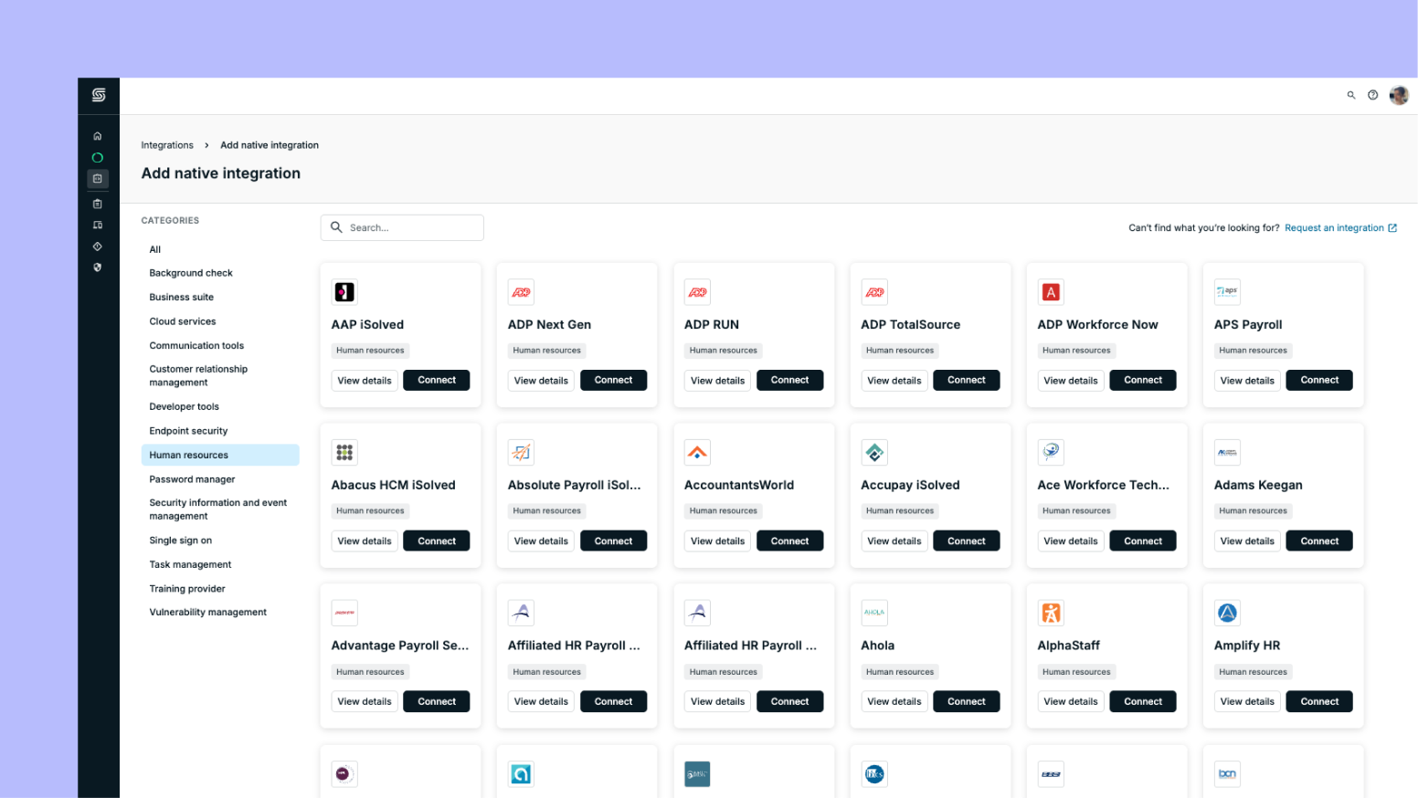View details for Amplify HR

coord(1246,701)
